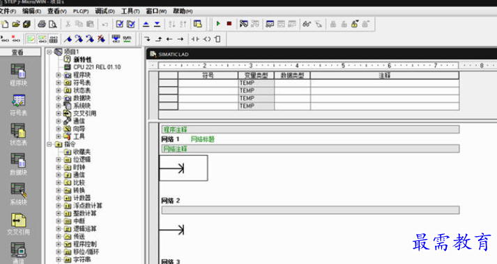The image size is (497, 264).
Task: Open Program Block in the view sidebar
Action: click(x=18, y=74)
